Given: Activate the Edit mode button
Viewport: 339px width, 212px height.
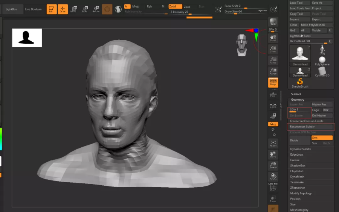Looking at the screenshot, I should (x=52, y=9).
